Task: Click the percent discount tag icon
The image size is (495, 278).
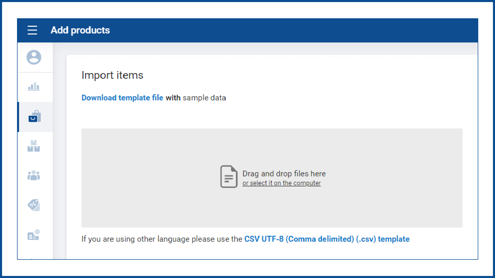Action: [x=34, y=205]
